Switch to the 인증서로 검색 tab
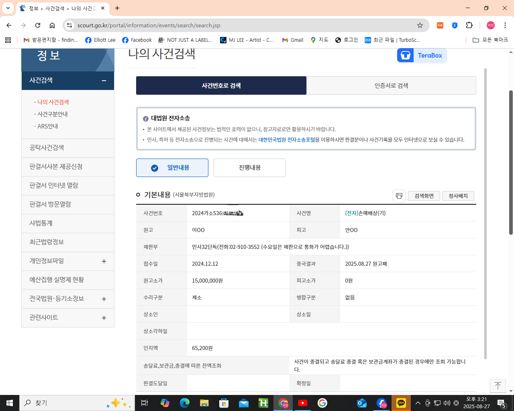Screen dimensions: 514x411 pos(391,85)
